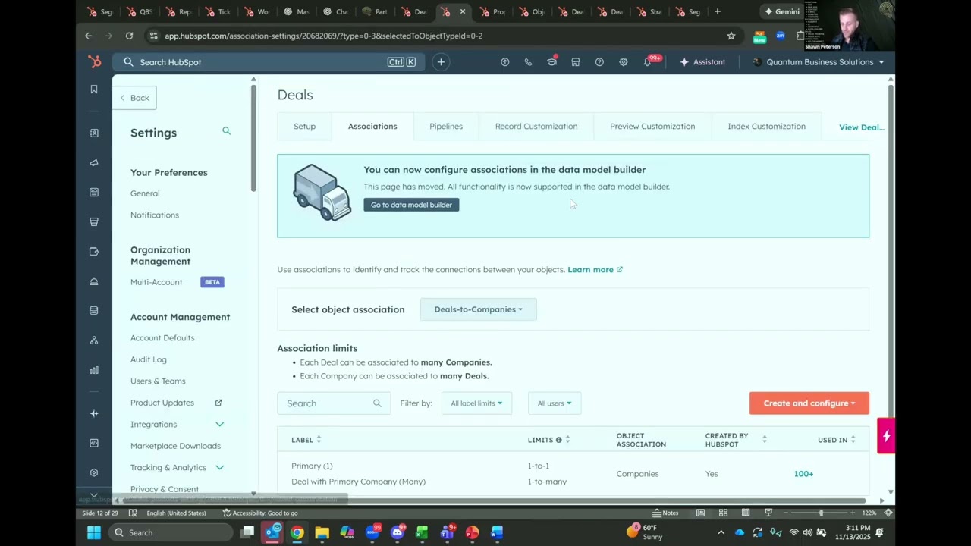Click the Search HubSpot field
Image resolution: width=971 pixels, height=546 pixels.
[269, 62]
